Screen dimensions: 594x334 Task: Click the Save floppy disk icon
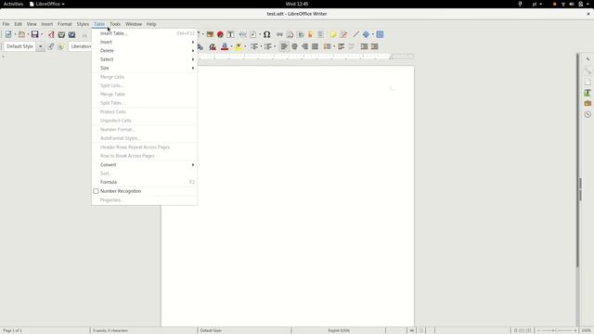click(35, 34)
